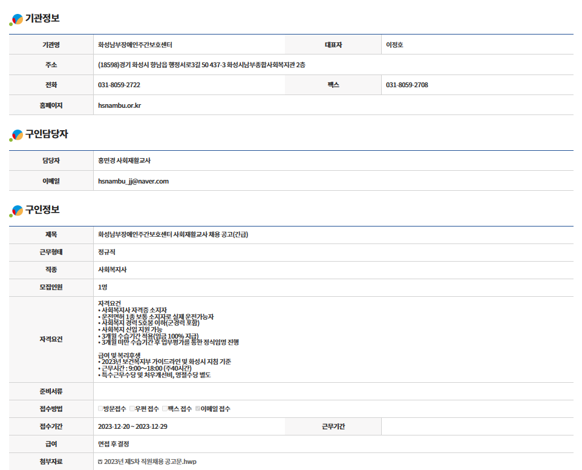Toggle the 방문접수 checkbox
This screenshot has height=470, width=582.
(100, 409)
